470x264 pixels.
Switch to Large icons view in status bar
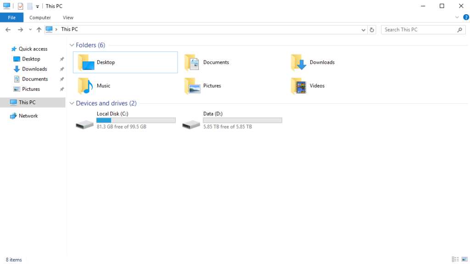(464, 259)
